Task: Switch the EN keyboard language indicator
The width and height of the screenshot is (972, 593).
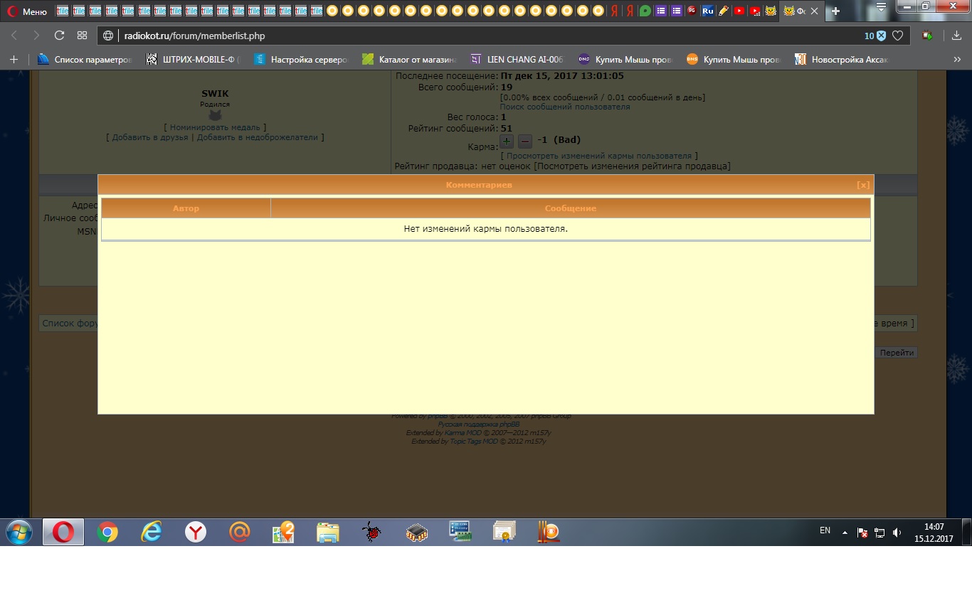Action: coord(825,530)
